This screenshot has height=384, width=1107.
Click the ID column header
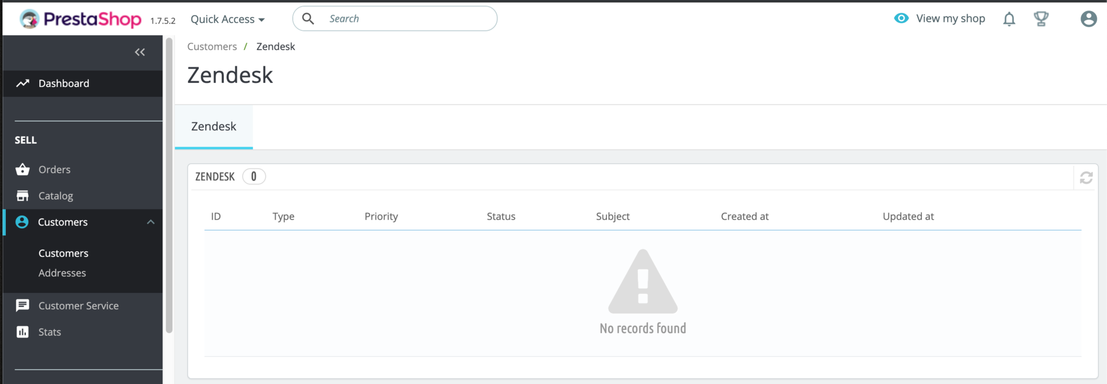[216, 216]
